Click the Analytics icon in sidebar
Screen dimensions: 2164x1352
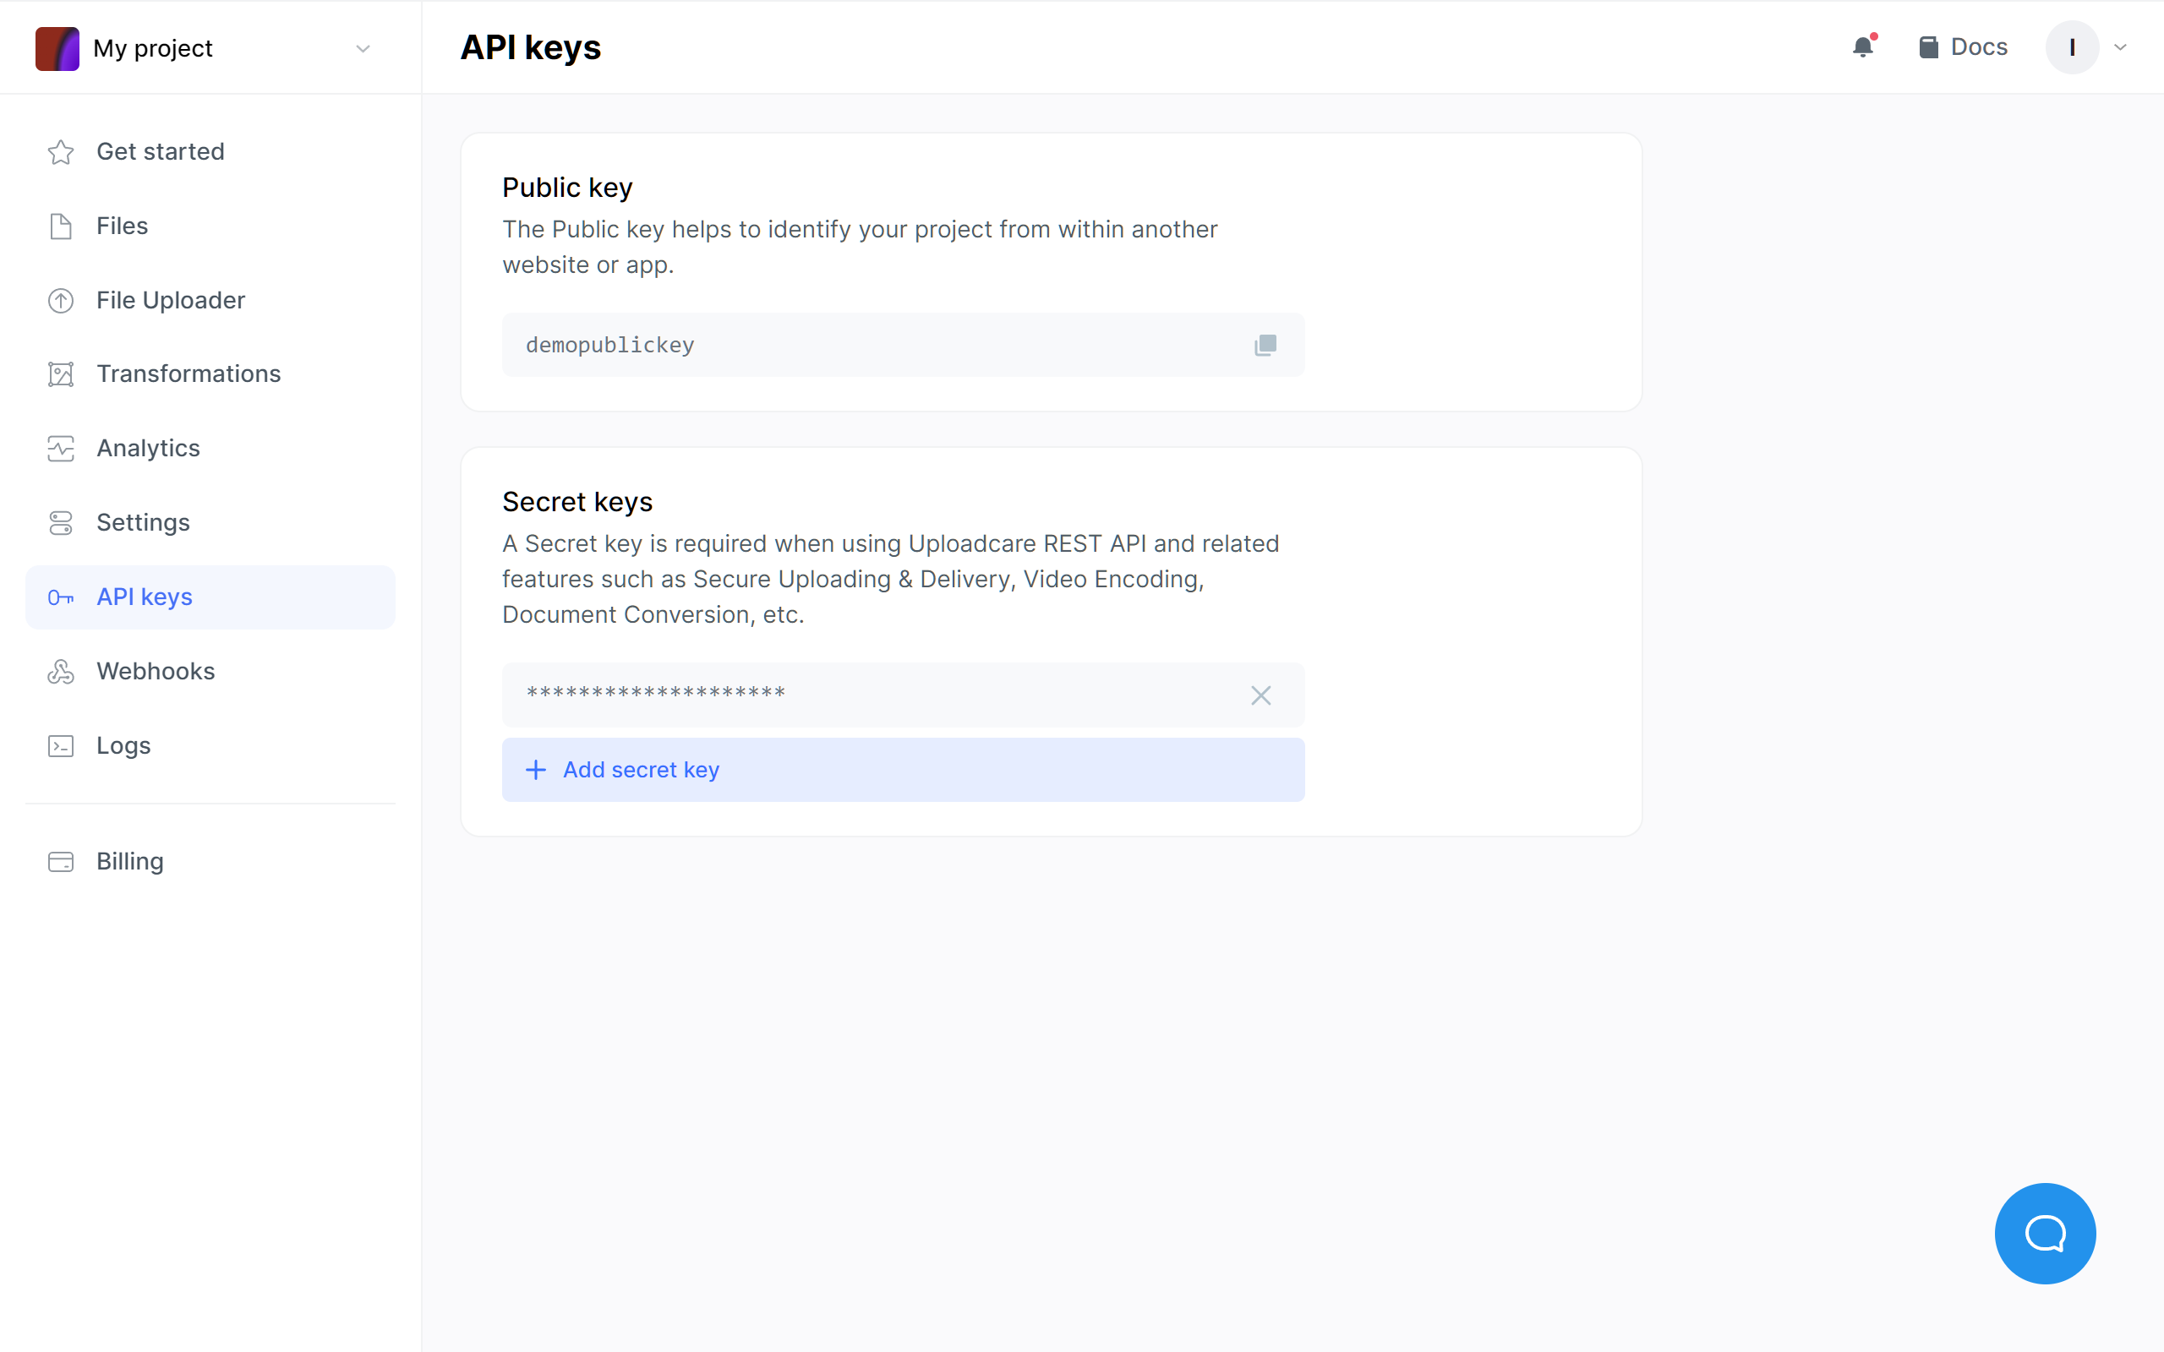point(61,447)
